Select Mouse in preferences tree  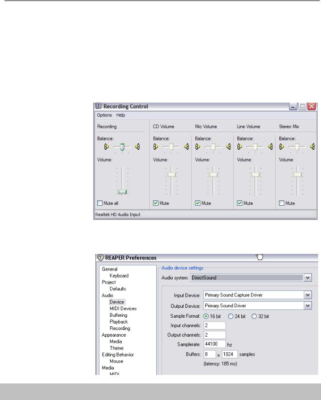[117, 361]
